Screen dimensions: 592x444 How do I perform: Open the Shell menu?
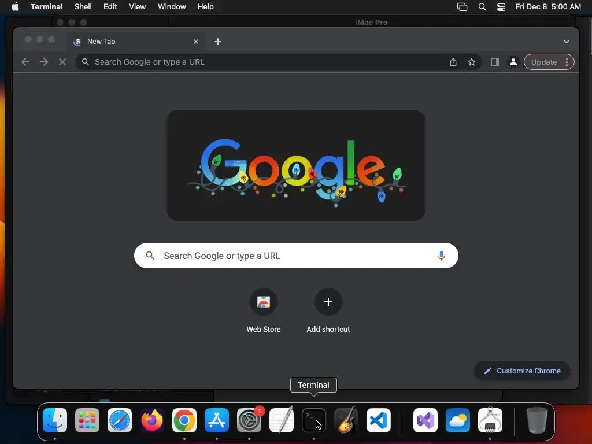83,7
